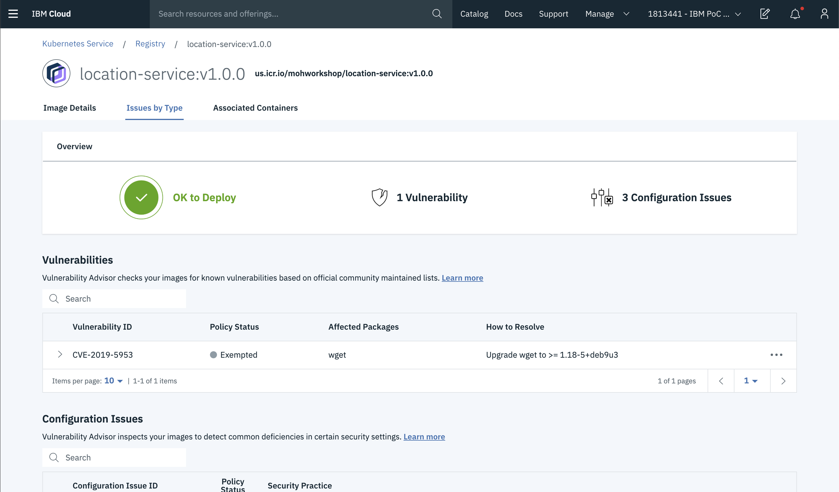Click the wget affected package cell

[337, 355]
